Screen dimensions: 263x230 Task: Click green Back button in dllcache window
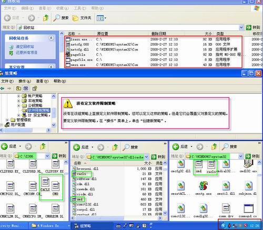click(77, 147)
